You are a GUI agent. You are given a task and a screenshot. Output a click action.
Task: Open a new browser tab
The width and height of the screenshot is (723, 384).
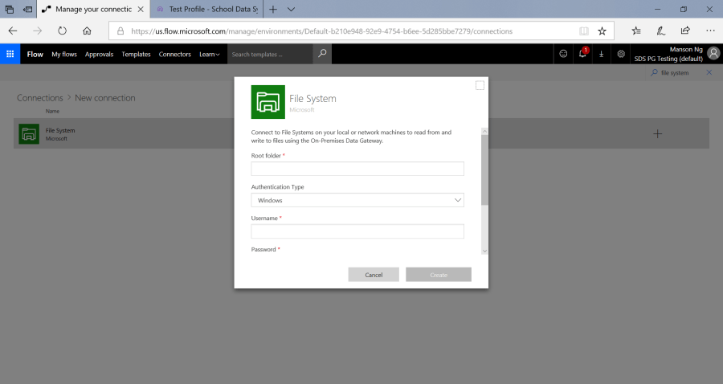pos(273,9)
